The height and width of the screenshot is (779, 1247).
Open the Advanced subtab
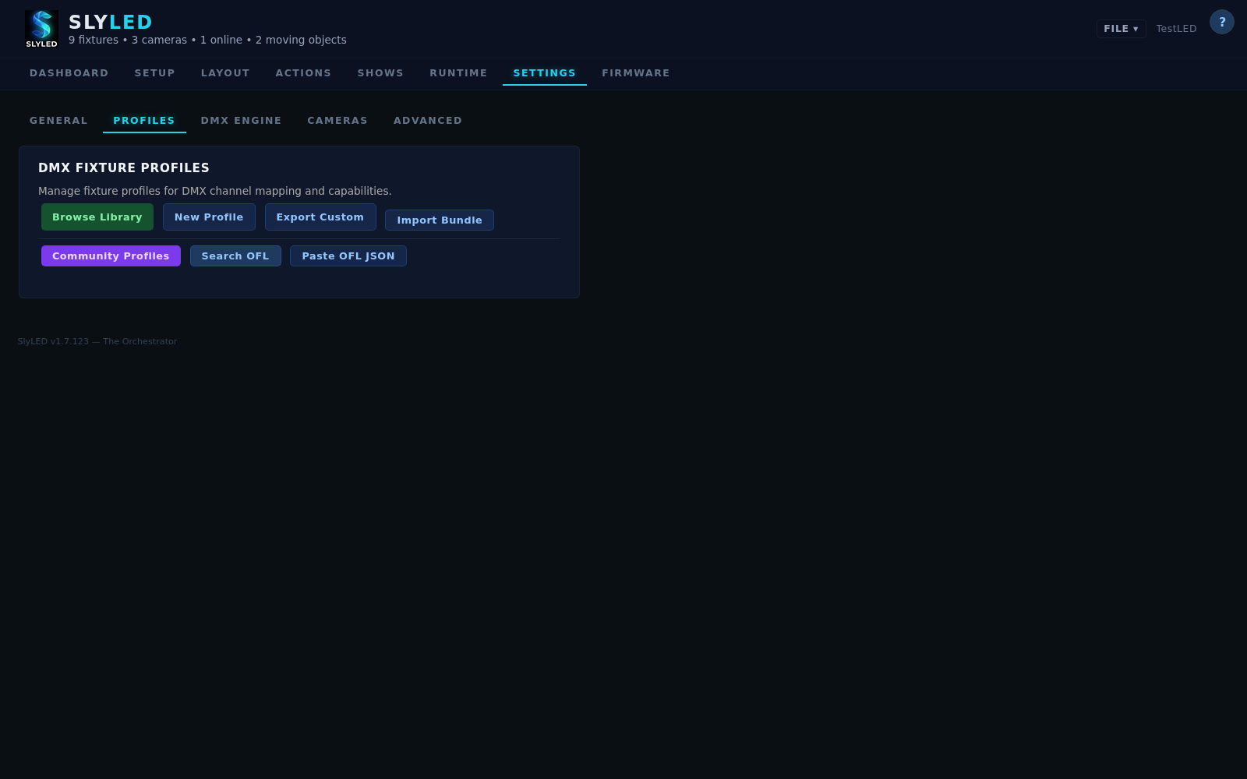coord(428,121)
